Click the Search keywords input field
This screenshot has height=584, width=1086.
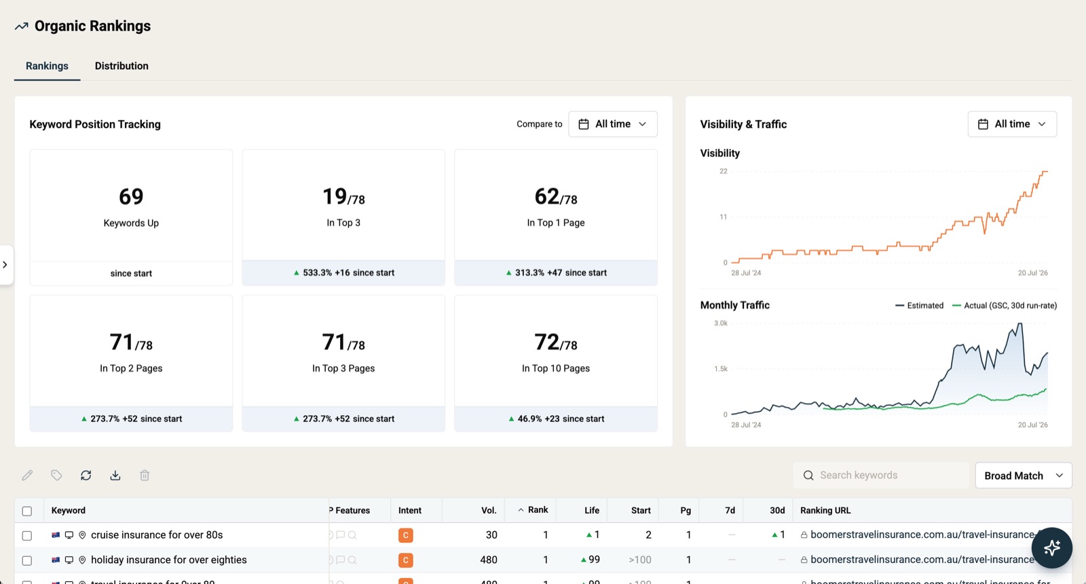coord(881,475)
